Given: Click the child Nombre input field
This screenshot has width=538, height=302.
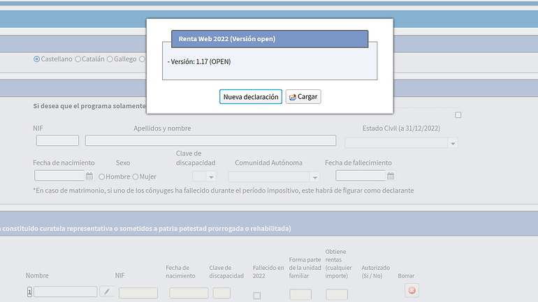Looking at the screenshot, I should coord(65,292).
